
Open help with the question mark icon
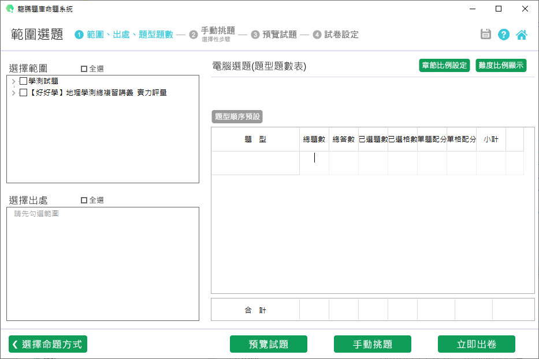tap(504, 35)
